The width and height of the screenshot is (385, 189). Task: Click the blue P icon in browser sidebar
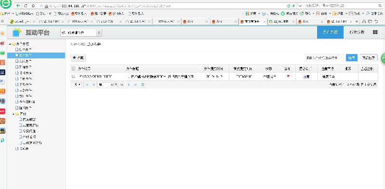[2, 140]
